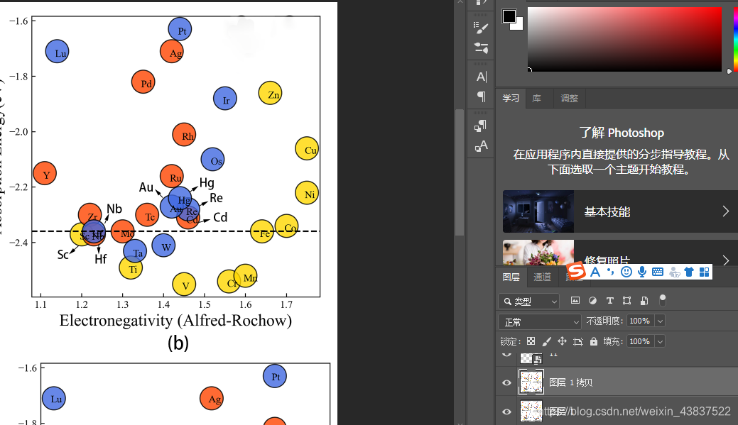This screenshot has height=425, width=738.
Task: Switch Sogou input language mode A
Action: 595,272
